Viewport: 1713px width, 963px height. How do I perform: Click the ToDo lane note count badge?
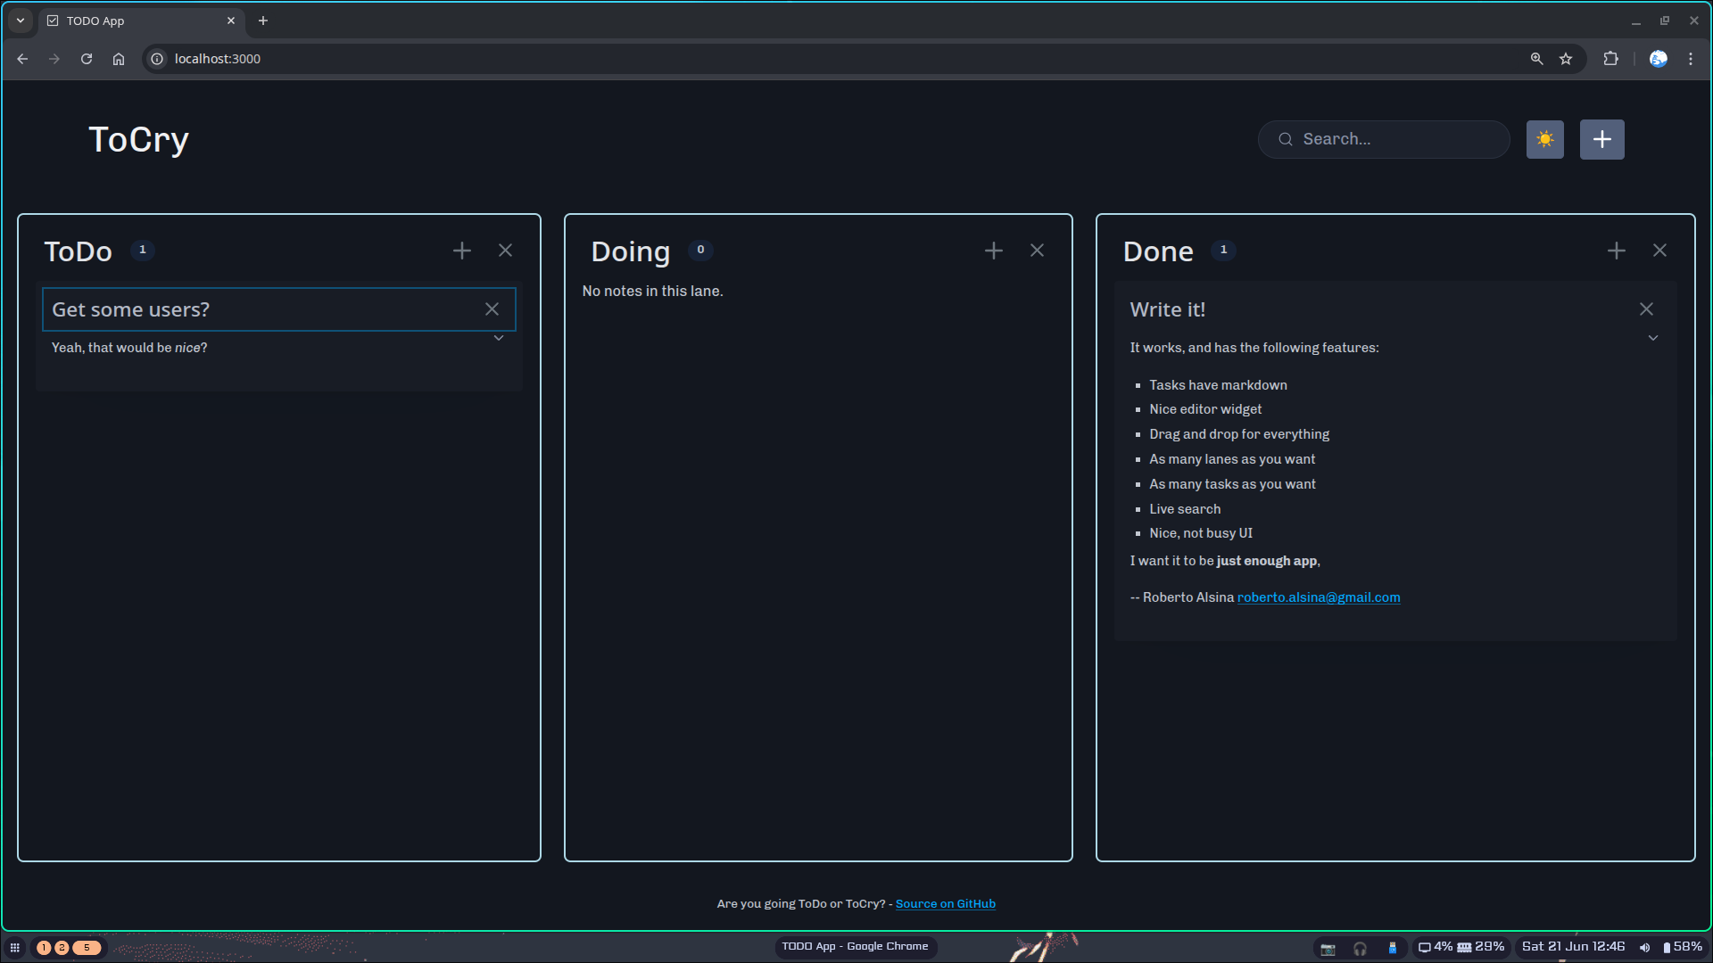pos(143,250)
